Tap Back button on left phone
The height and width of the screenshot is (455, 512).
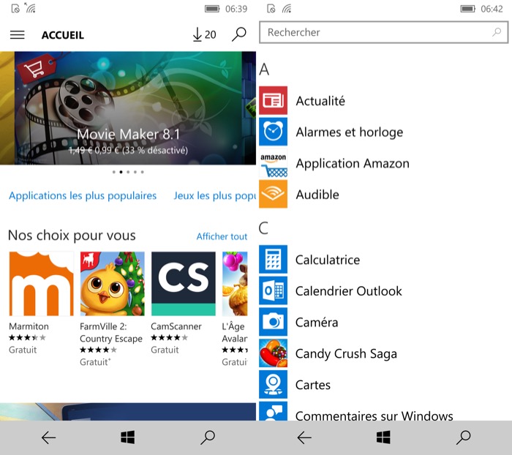(49, 437)
